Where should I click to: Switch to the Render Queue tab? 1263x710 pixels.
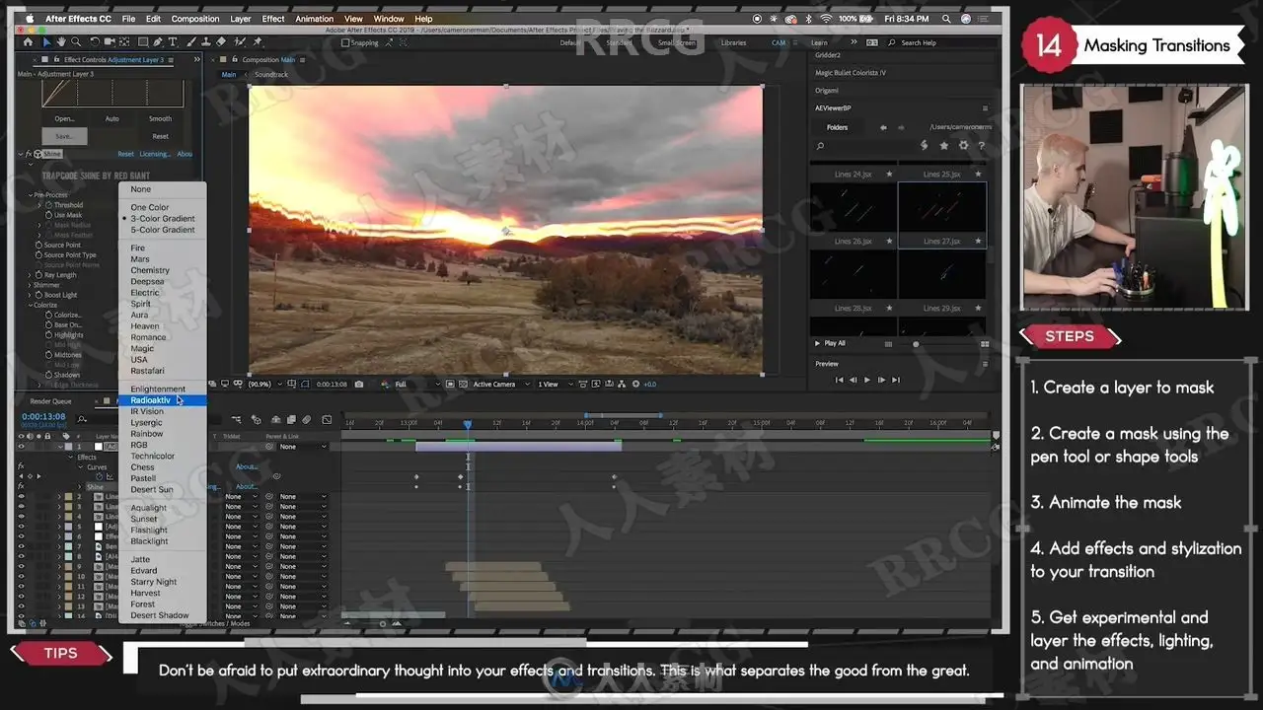tap(50, 401)
